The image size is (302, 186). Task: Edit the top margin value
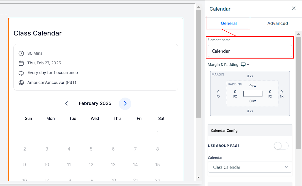248,76
